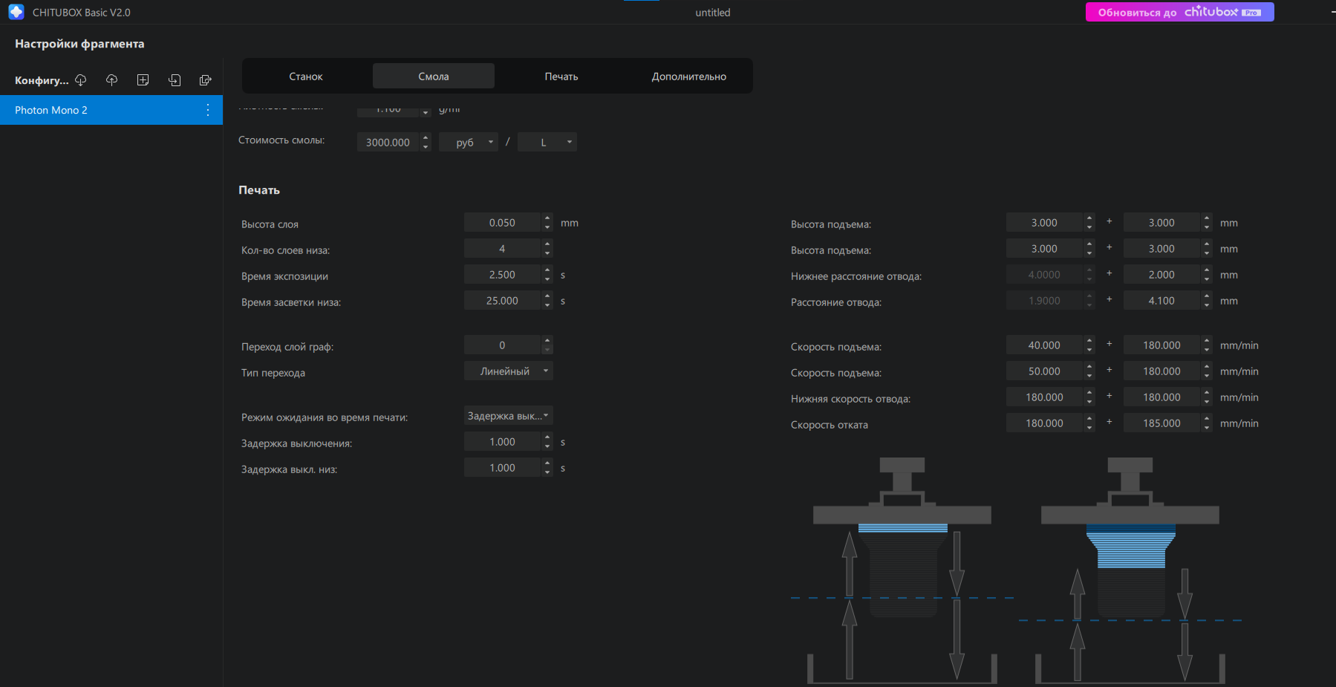The image size is (1336, 687).
Task: Import a configuration file
Action: [175, 80]
